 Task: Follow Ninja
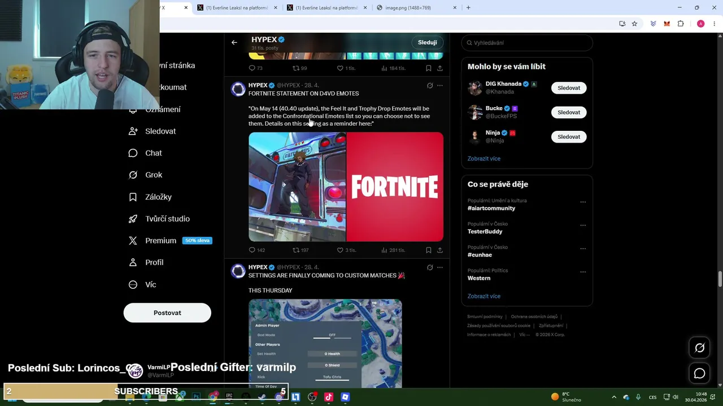[x=569, y=136]
